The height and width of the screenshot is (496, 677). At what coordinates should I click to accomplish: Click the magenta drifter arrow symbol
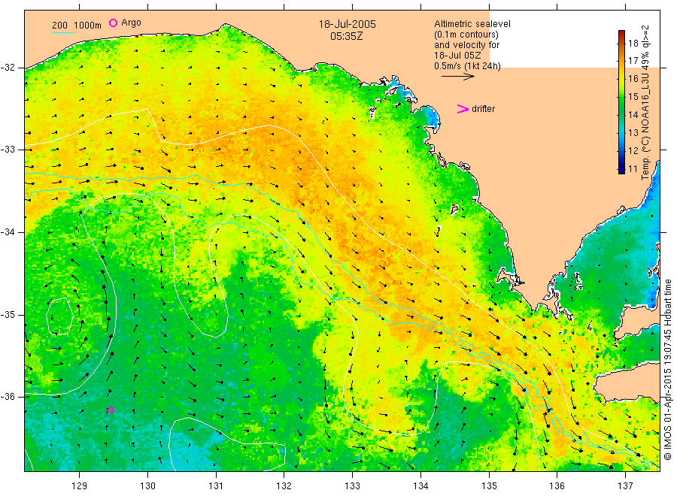click(463, 109)
